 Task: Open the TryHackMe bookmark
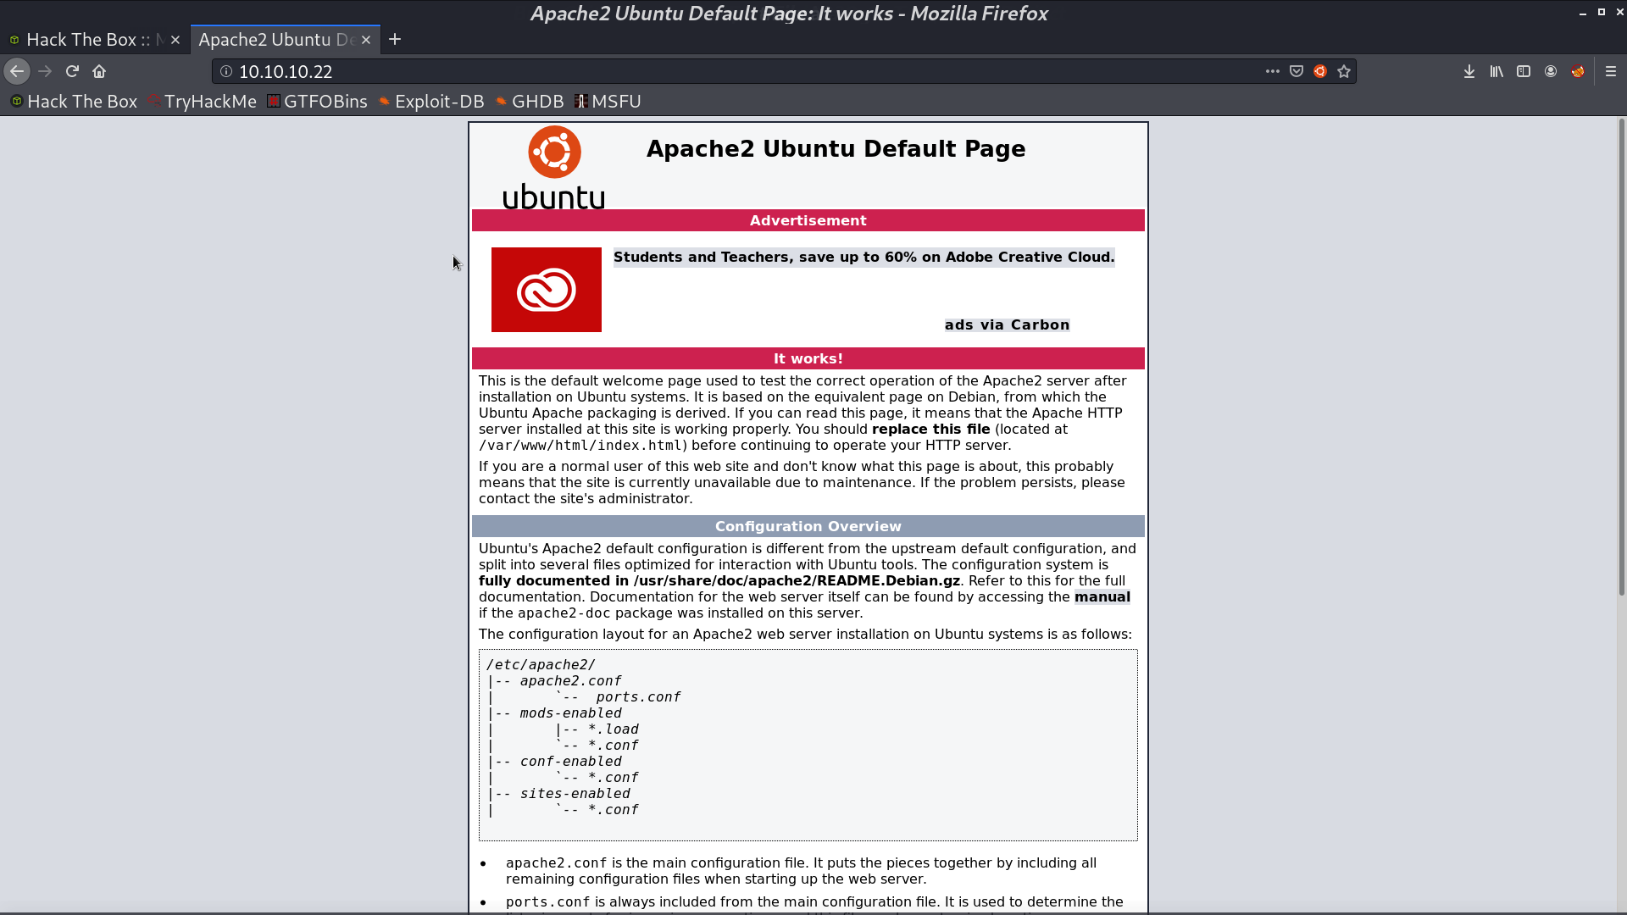click(x=203, y=102)
